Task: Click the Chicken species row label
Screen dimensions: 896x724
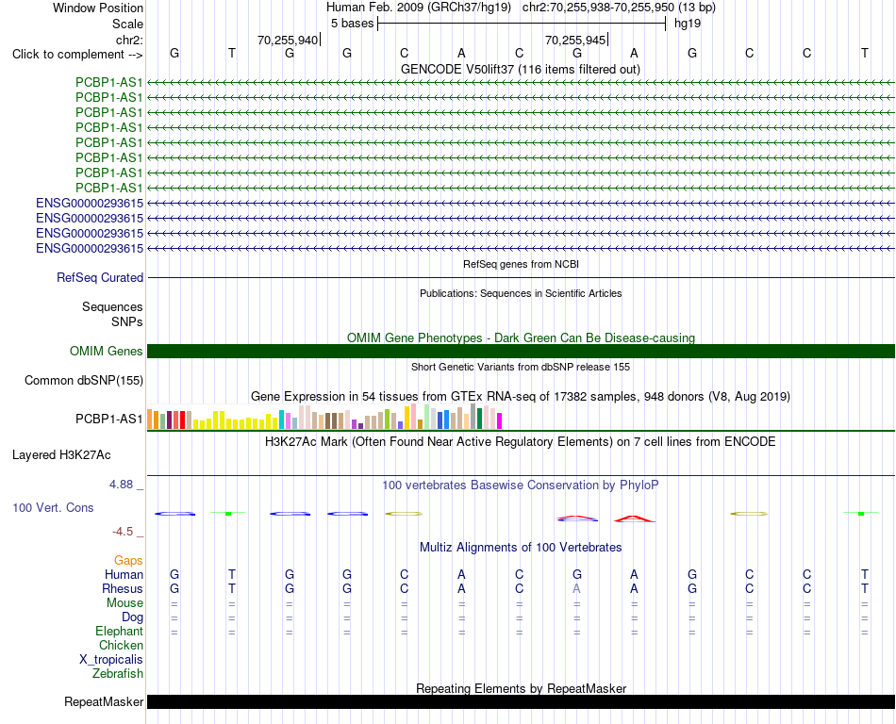Action: click(x=121, y=645)
